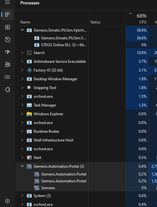Open the hamburger navigation menu
Image resolution: width=157 pixels, height=207 pixels.
point(7,2)
